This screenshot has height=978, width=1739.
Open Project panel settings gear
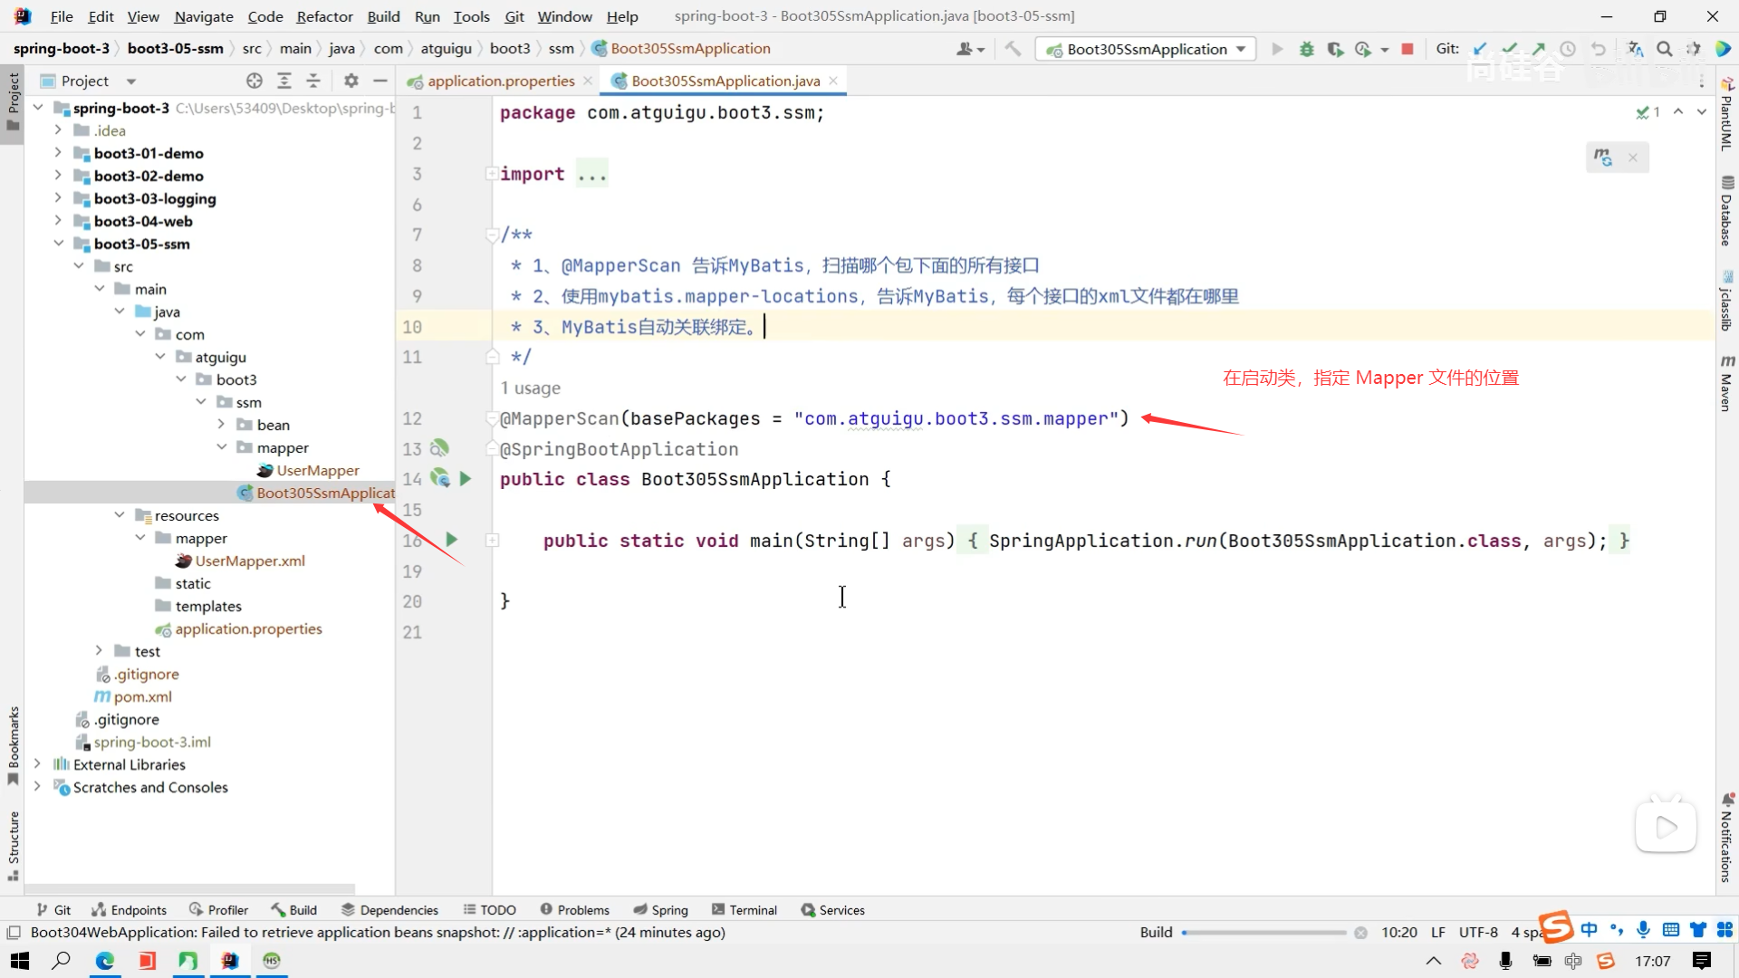pos(351,81)
